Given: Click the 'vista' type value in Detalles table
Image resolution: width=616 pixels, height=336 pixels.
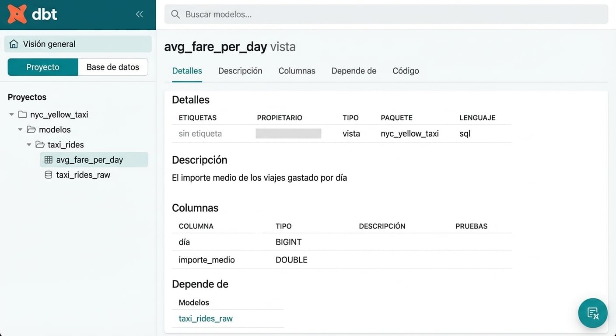Looking at the screenshot, I should point(351,133).
